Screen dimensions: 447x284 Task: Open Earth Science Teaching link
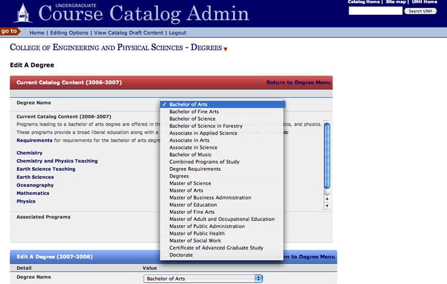46,169
